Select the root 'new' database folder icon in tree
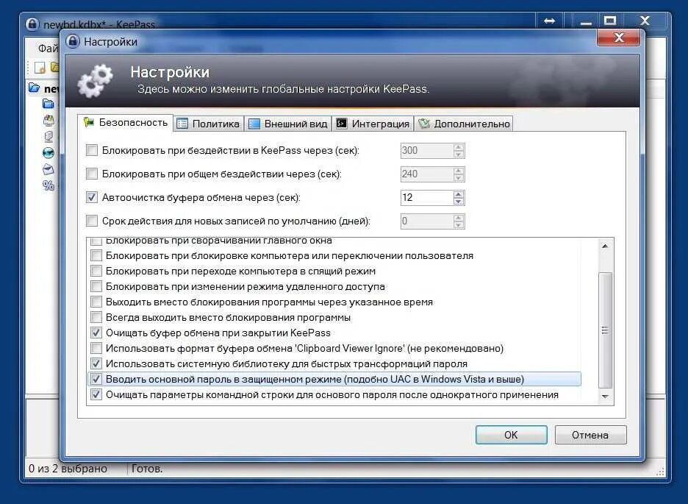 pos(35,88)
